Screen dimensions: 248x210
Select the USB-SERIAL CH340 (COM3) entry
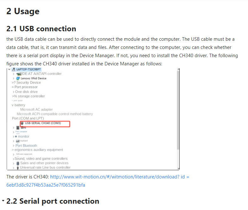(43, 123)
